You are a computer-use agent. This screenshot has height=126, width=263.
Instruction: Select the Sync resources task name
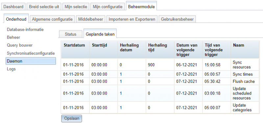tap(242, 65)
